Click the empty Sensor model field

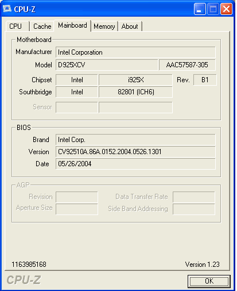(135, 108)
